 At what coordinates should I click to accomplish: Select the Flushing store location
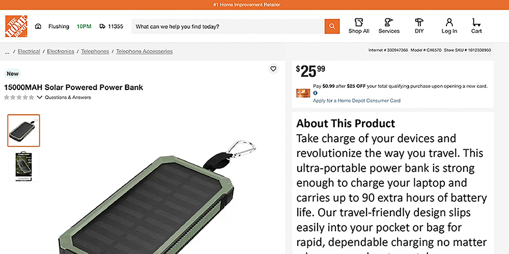pyautogui.click(x=58, y=26)
